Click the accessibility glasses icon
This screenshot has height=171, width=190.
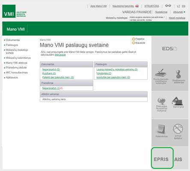(x=168, y=6)
